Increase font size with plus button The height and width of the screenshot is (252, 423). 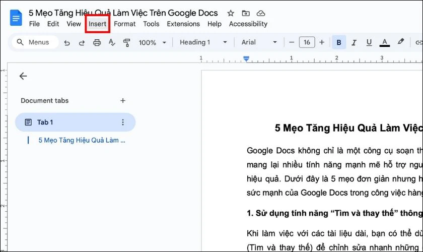322,42
